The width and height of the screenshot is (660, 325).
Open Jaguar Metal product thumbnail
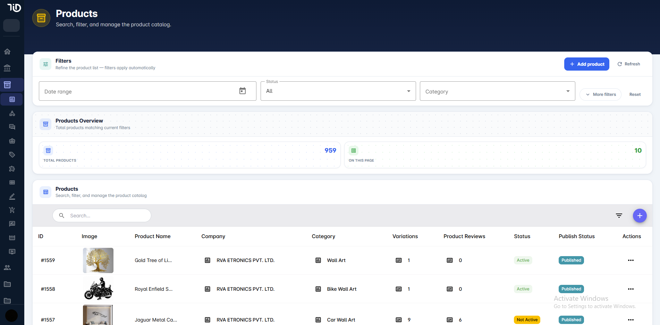pos(98,315)
